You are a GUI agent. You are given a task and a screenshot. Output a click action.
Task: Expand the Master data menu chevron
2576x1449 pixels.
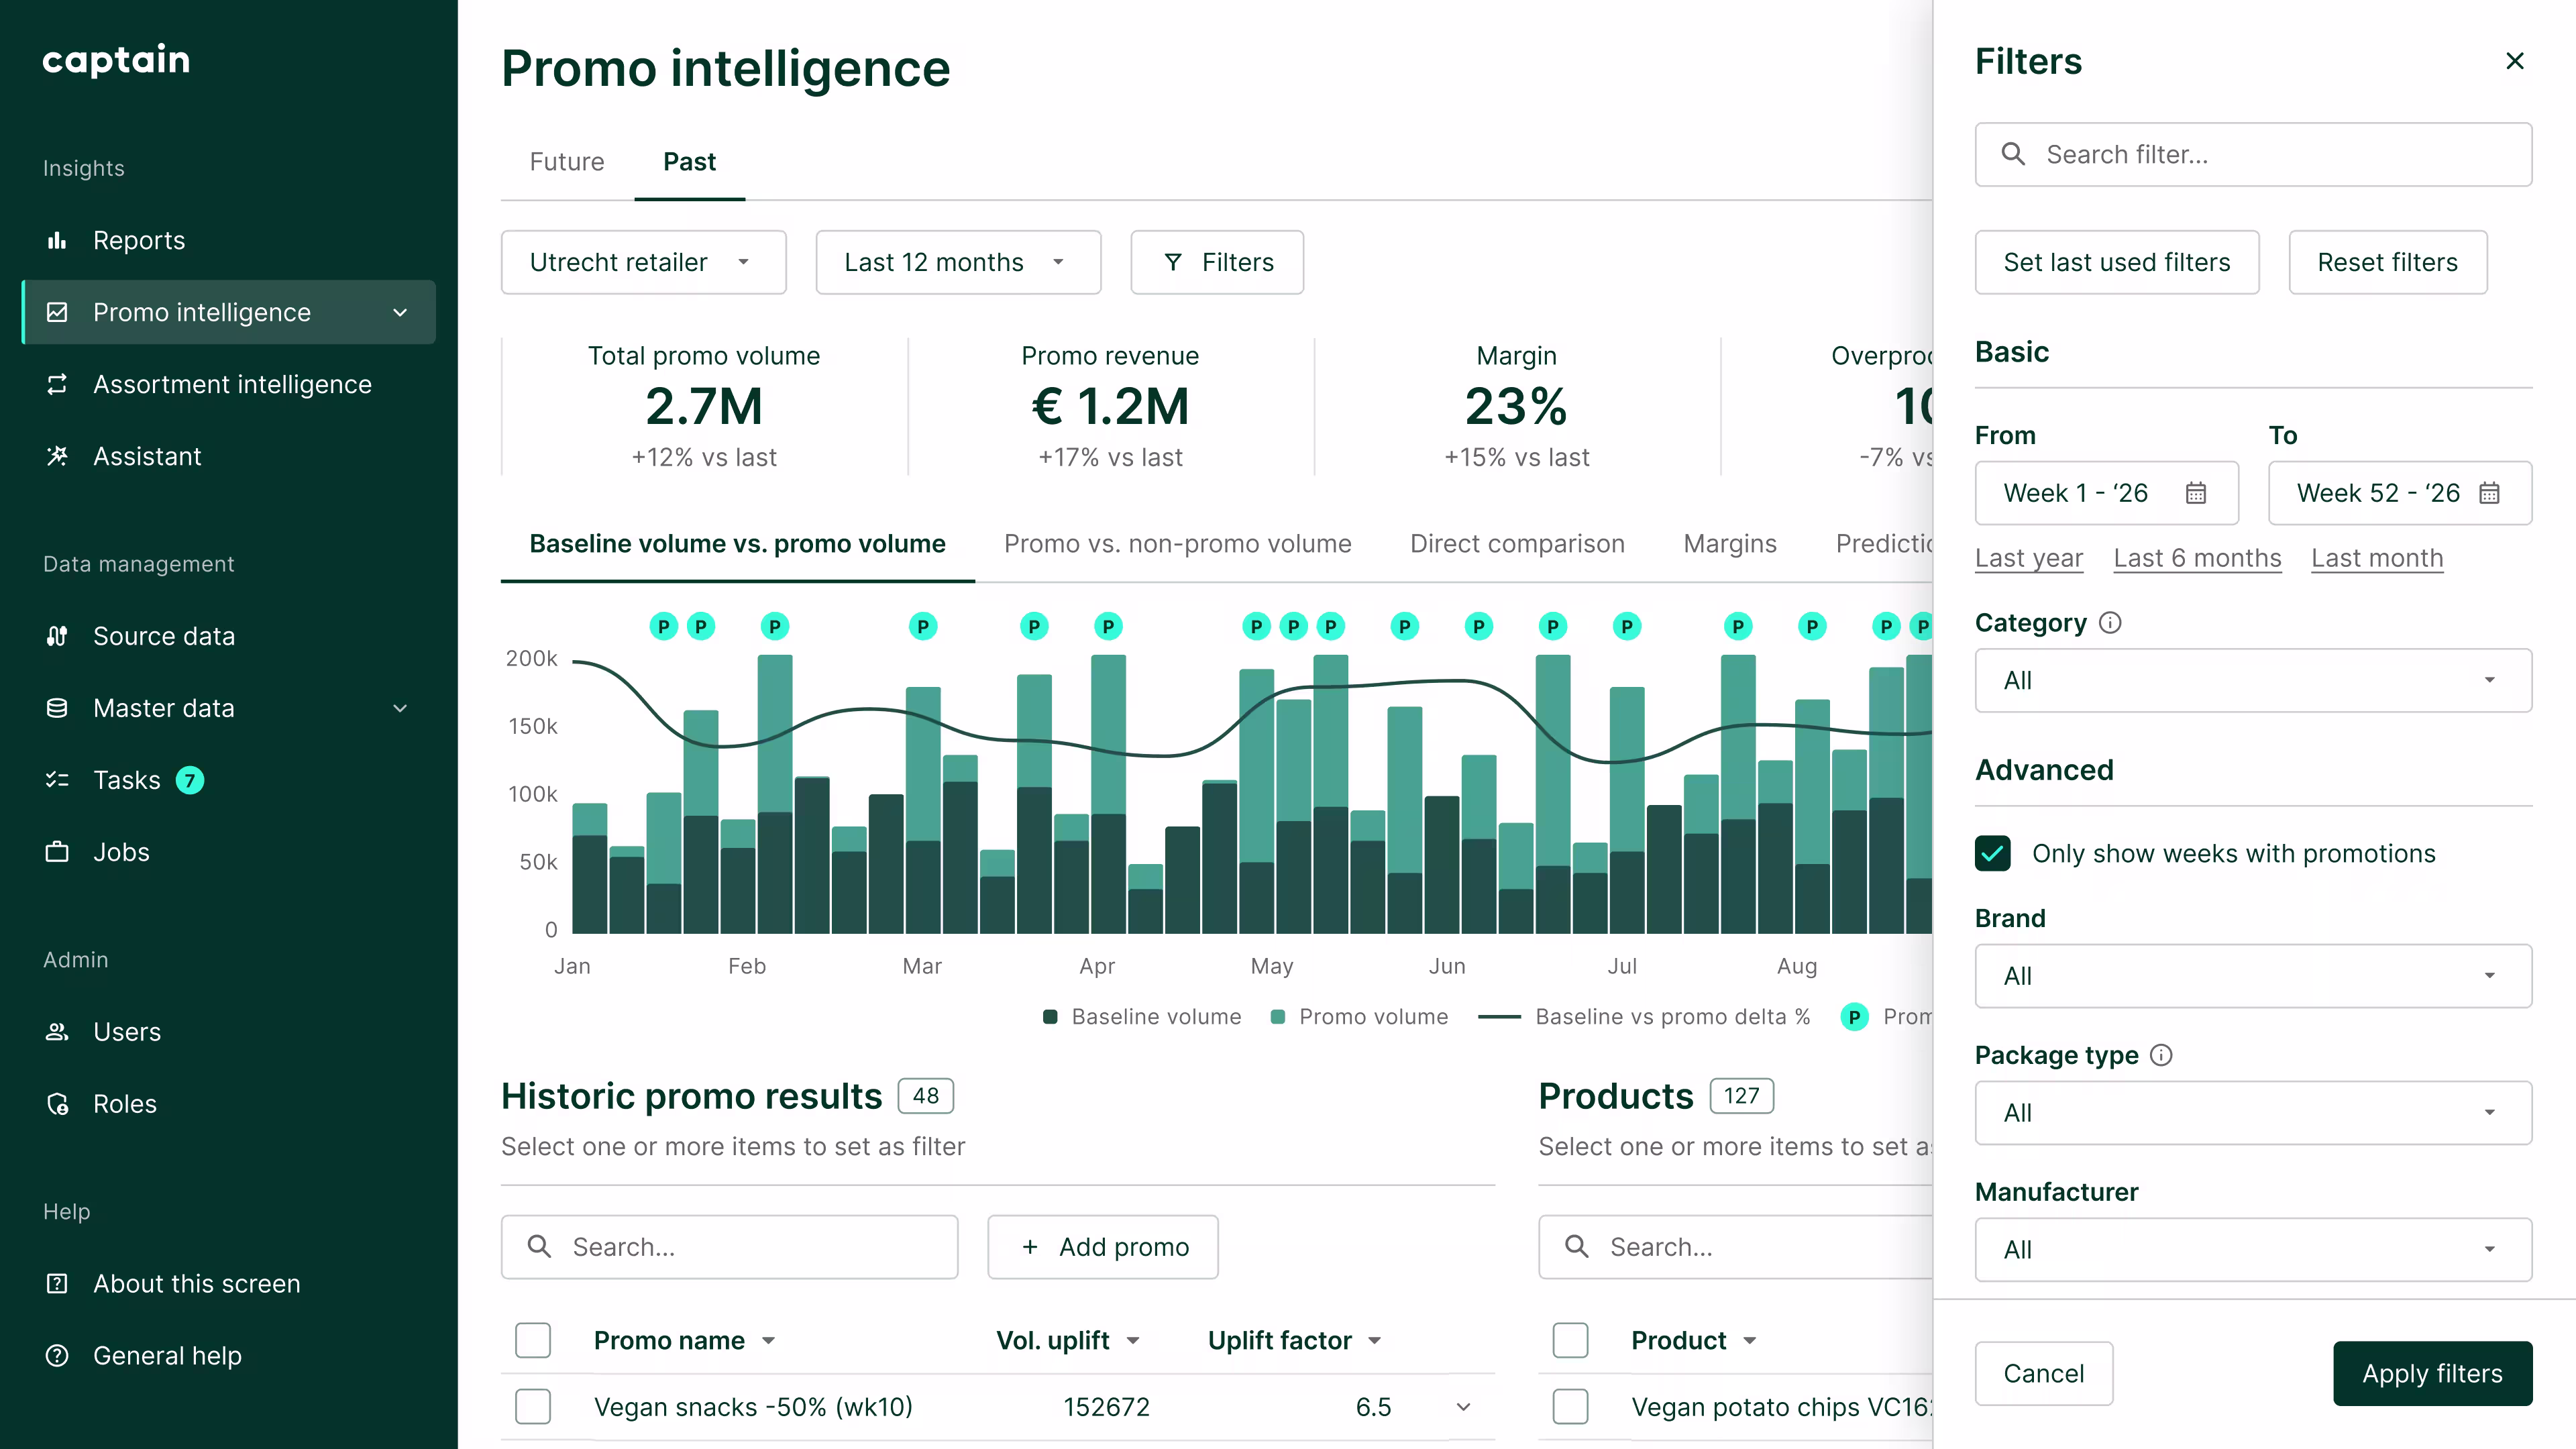(400, 708)
